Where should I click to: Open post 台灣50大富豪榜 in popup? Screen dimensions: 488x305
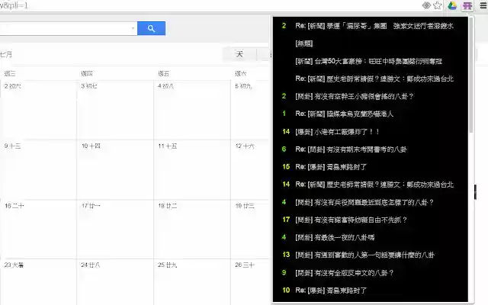[369, 61]
